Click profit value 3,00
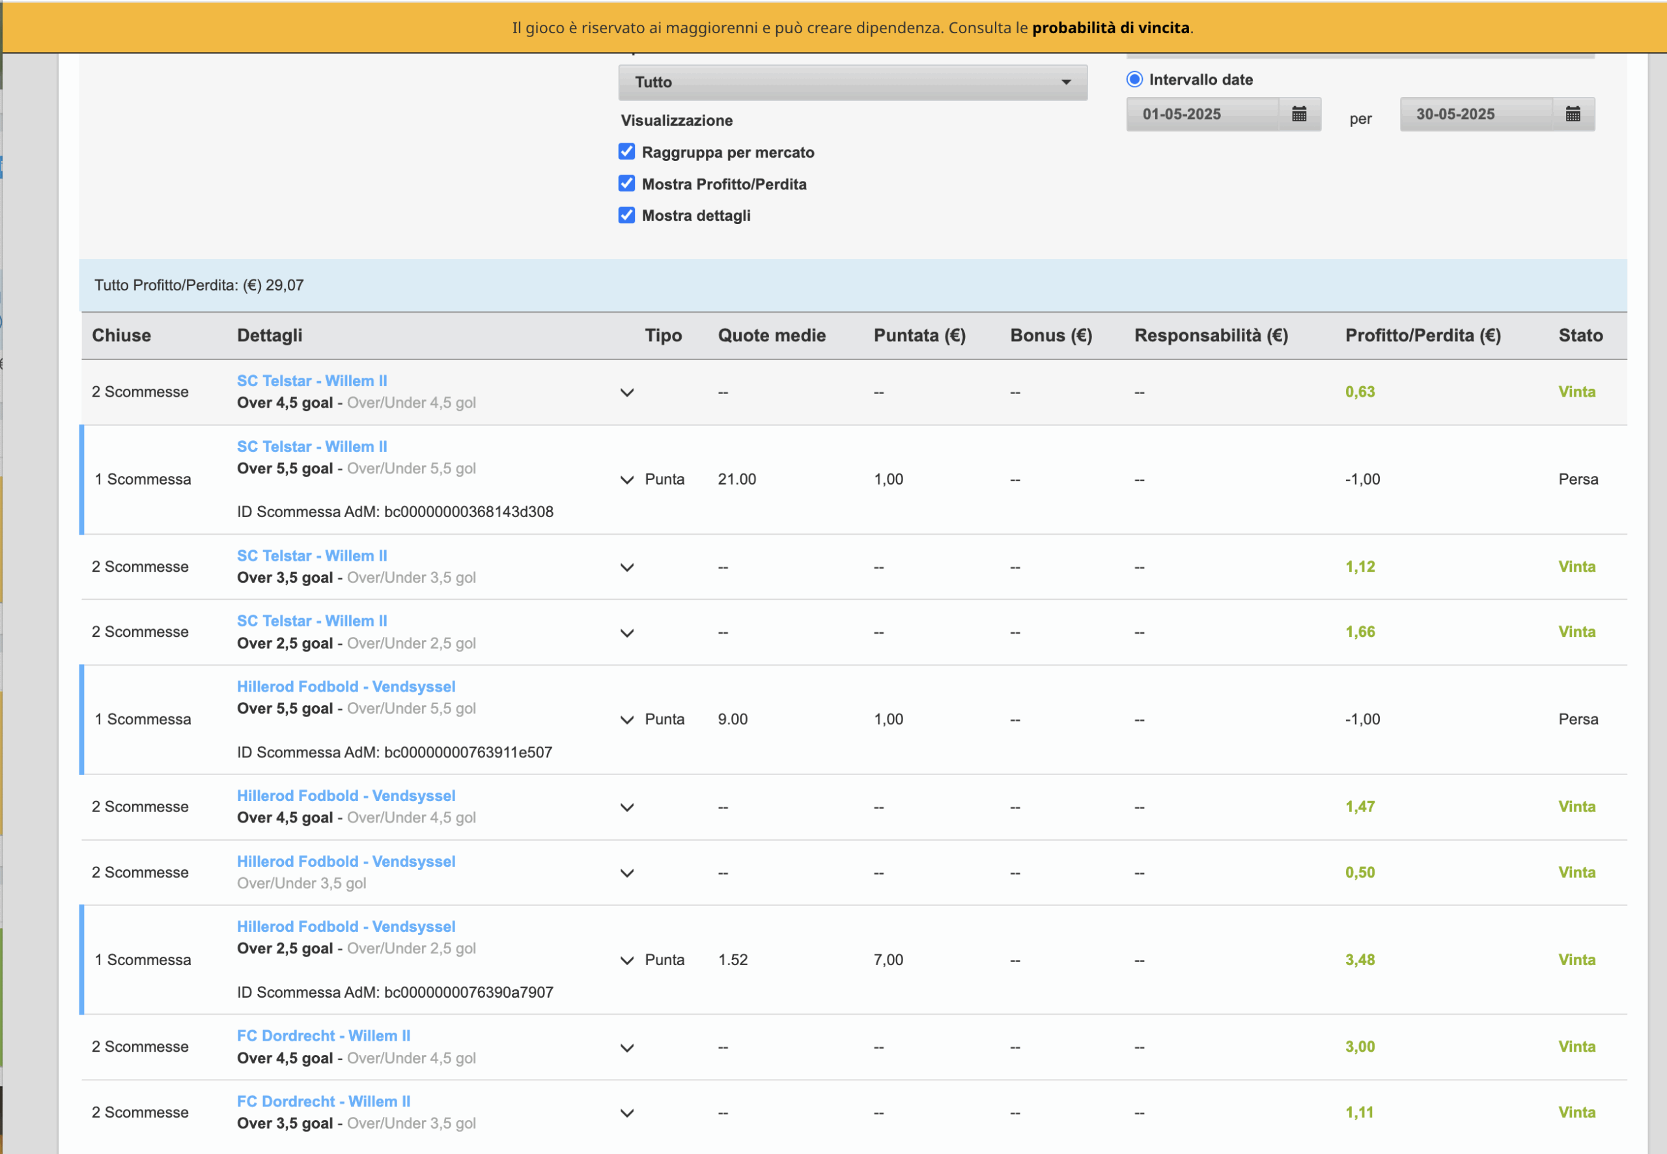This screenshot has width=1667, height=1154. pyautogui.click(x=1360, y=1047)
